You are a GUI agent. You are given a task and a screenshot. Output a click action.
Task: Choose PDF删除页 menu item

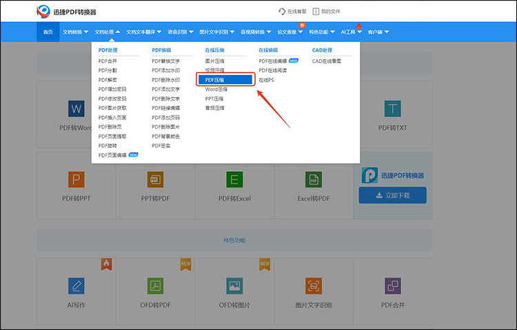pyautogui.click(x=110, y=127)
